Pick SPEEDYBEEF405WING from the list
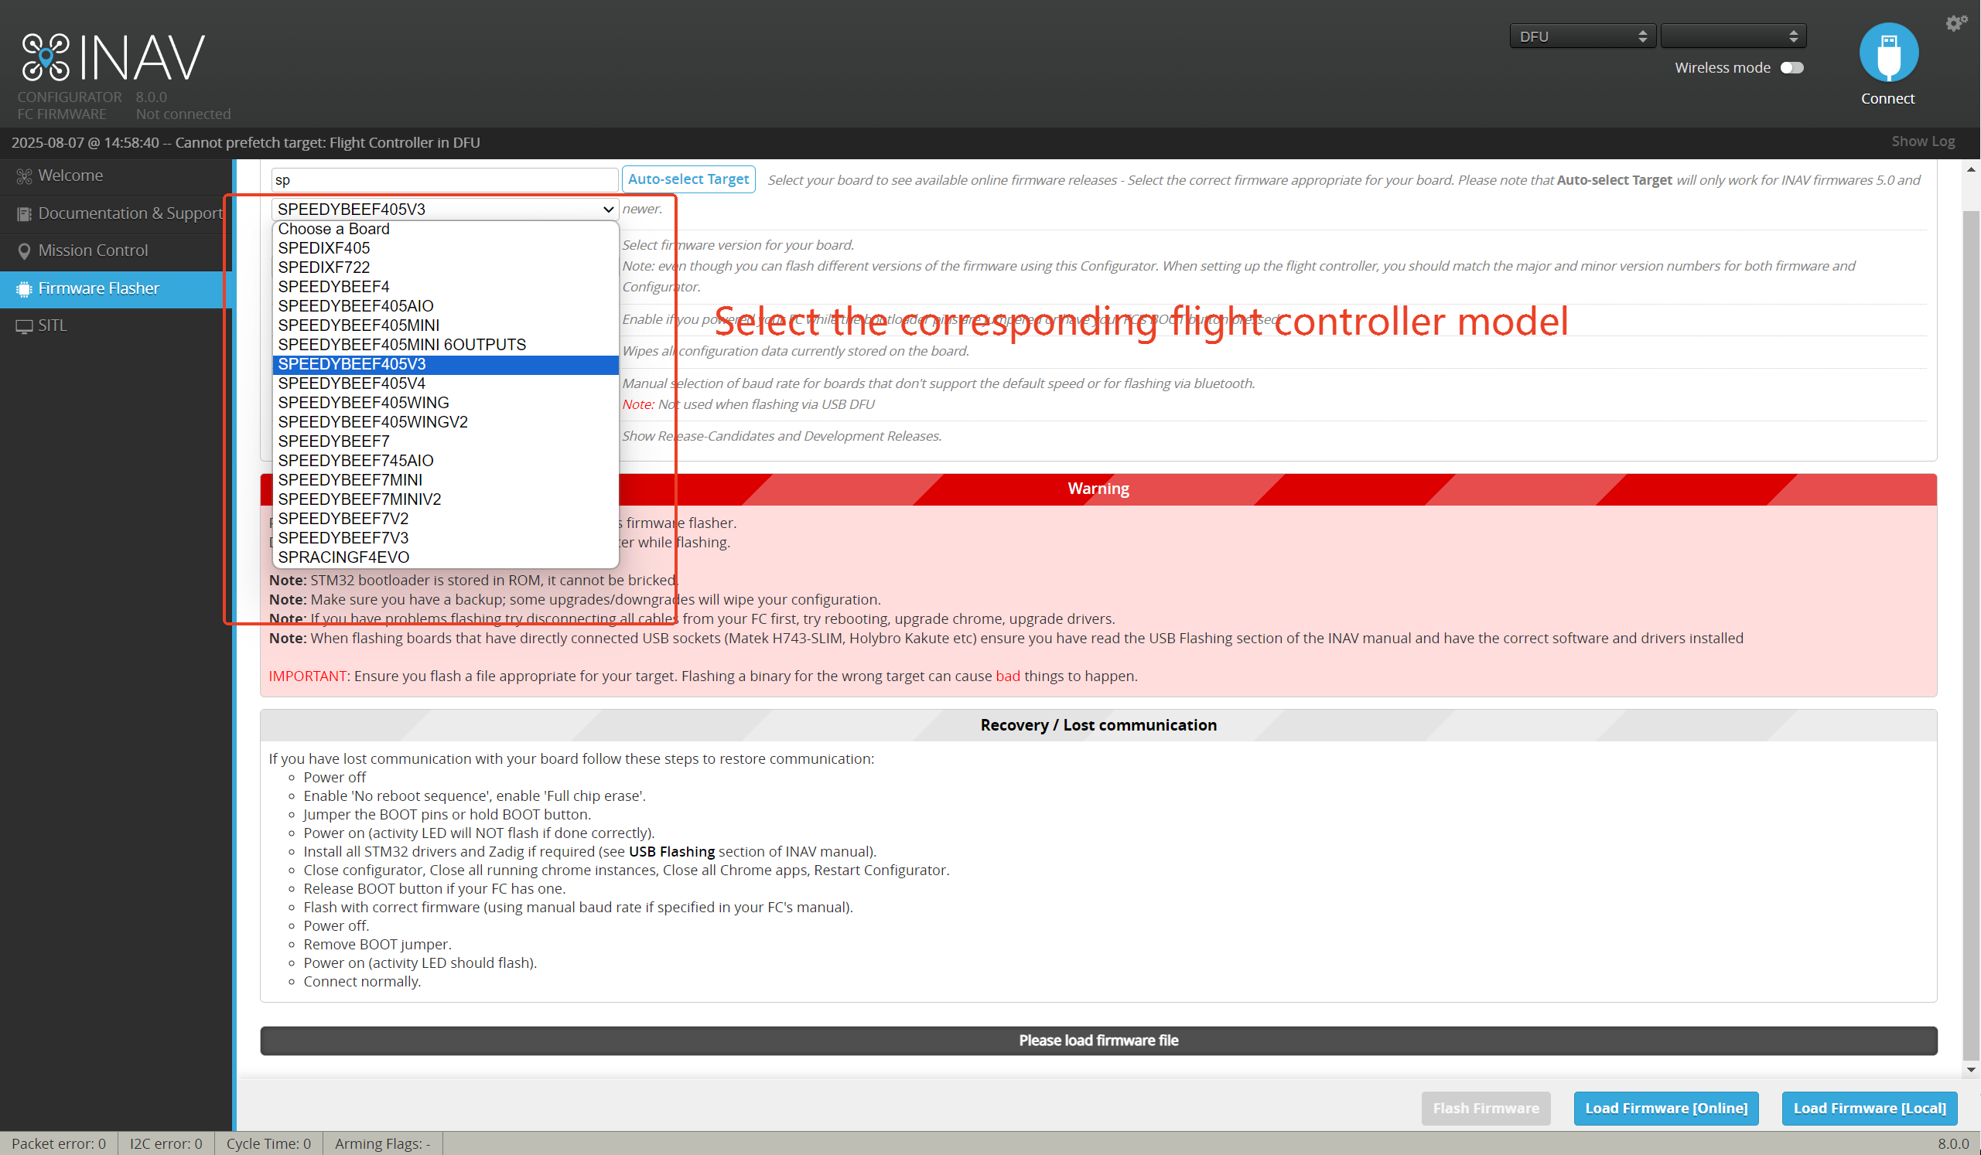The image size is (1981, 1155). pos(364,403)
